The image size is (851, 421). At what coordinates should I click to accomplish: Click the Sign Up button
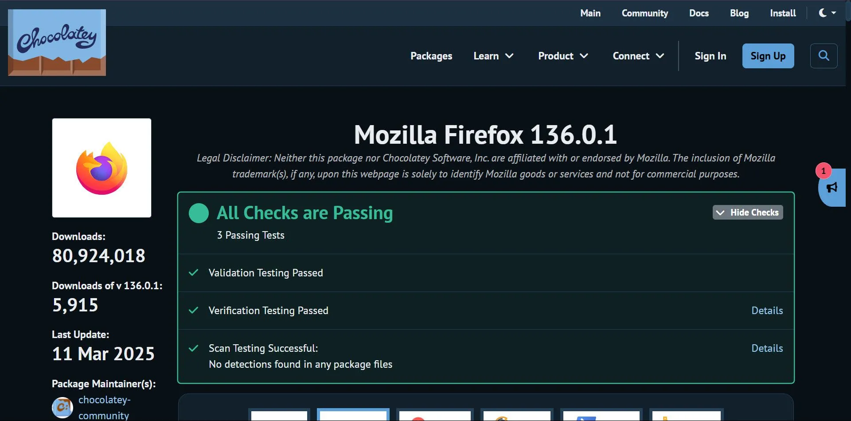click(768, 56)
